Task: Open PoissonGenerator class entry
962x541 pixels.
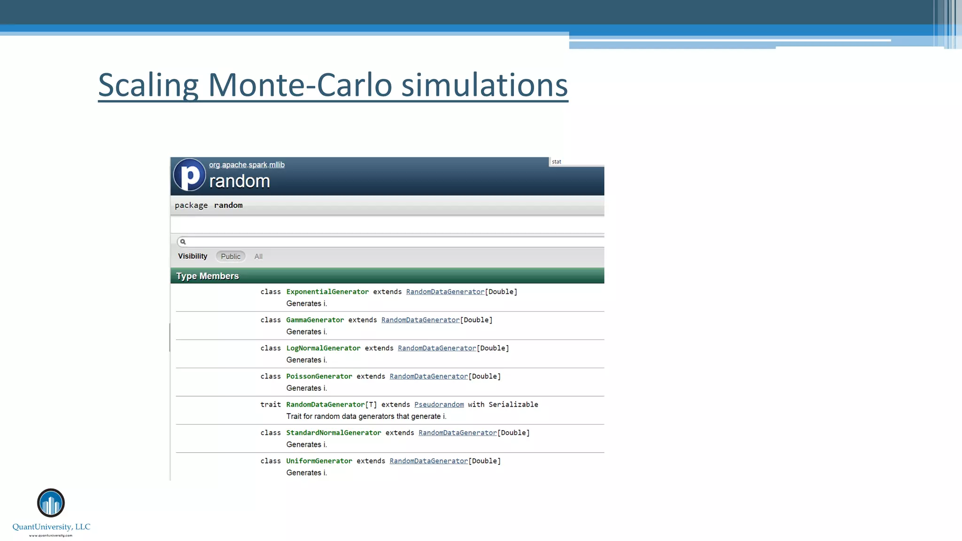Action: 319,376
